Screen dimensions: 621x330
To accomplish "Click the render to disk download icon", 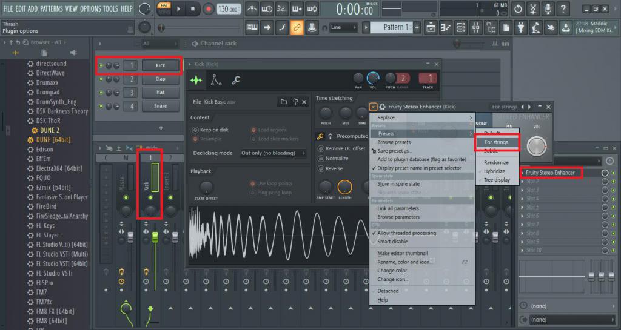I will tap(566, 27).
